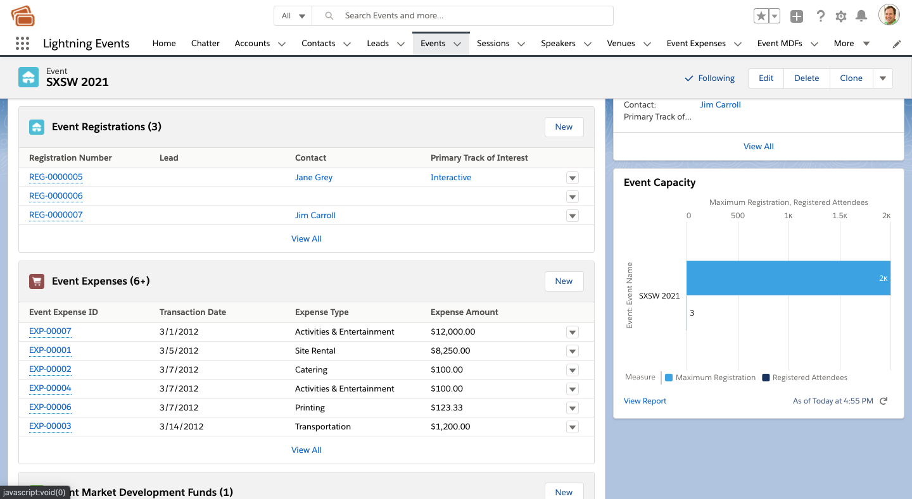Viewport: 912px width, 499px height.
Task: Open the row menu for EXP-00007
Action: [x=573, y=333]
